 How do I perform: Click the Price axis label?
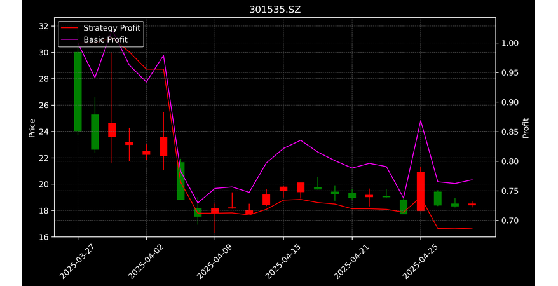[32, 128]
